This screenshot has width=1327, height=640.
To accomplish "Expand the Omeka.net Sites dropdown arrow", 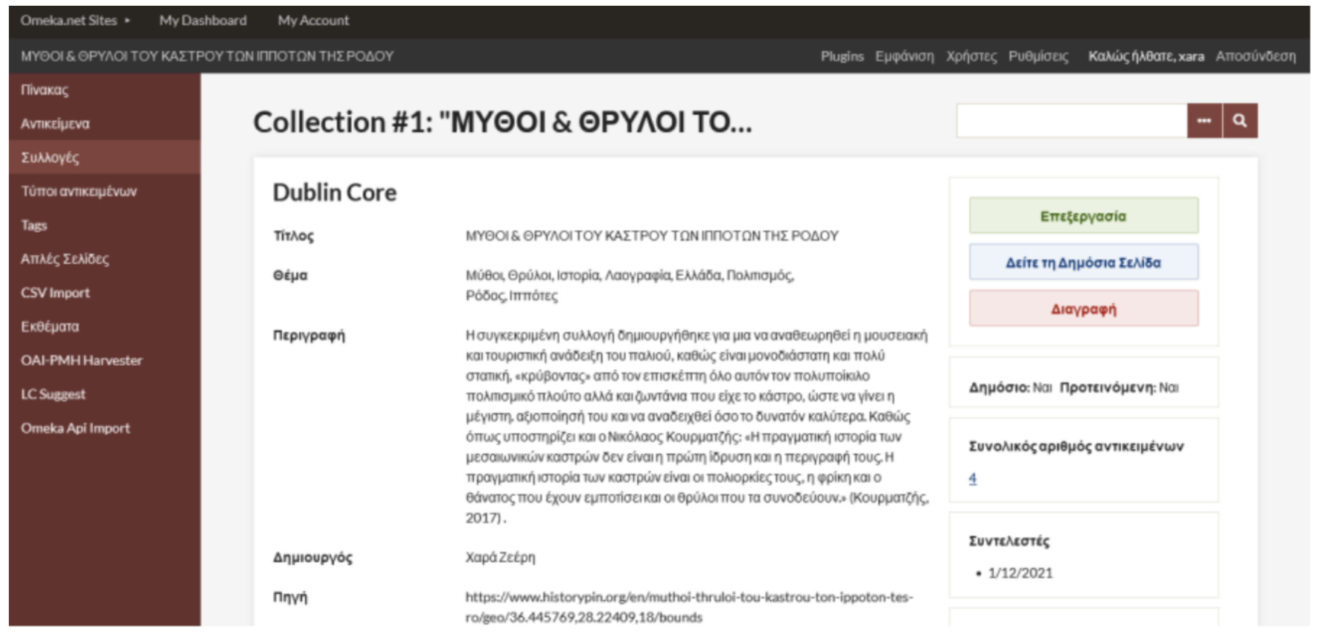I will coord(127,21).
